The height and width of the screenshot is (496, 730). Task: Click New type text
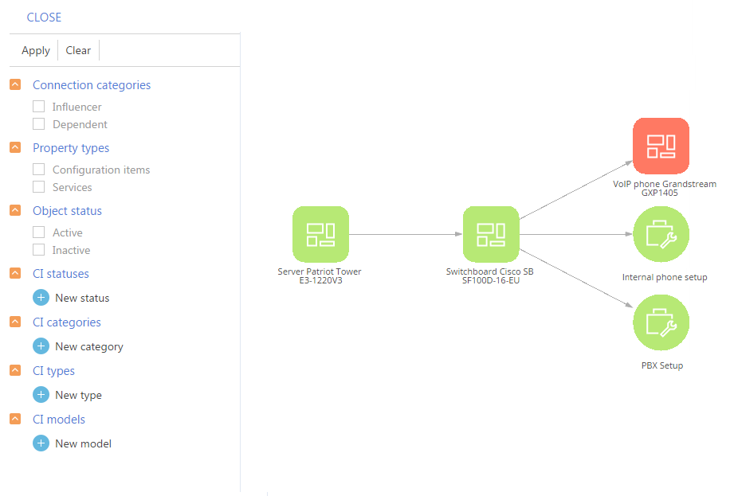(x=79, y=395)
